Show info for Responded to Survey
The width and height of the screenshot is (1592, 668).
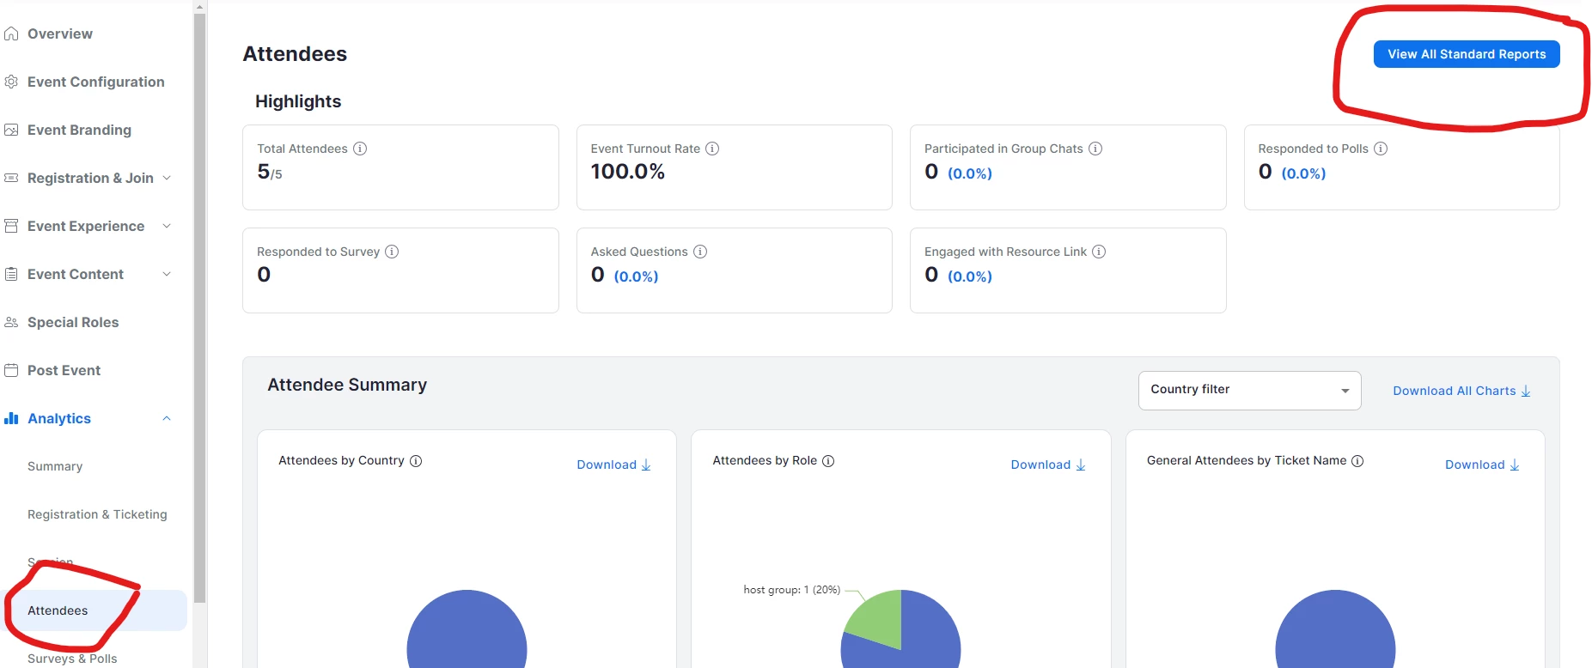click(x=392, y=252)
